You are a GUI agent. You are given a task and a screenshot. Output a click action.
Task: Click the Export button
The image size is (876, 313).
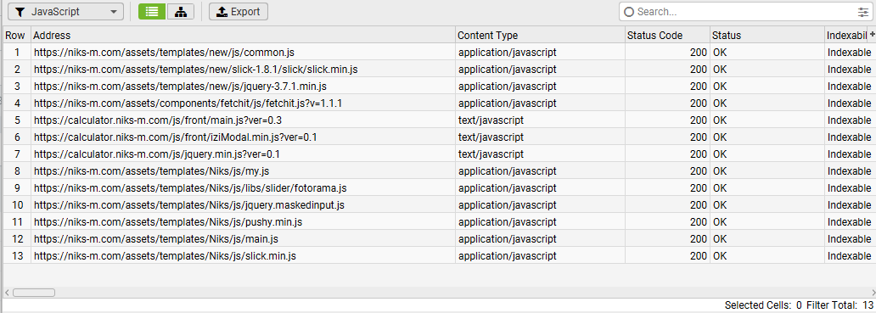click(239, 12)
